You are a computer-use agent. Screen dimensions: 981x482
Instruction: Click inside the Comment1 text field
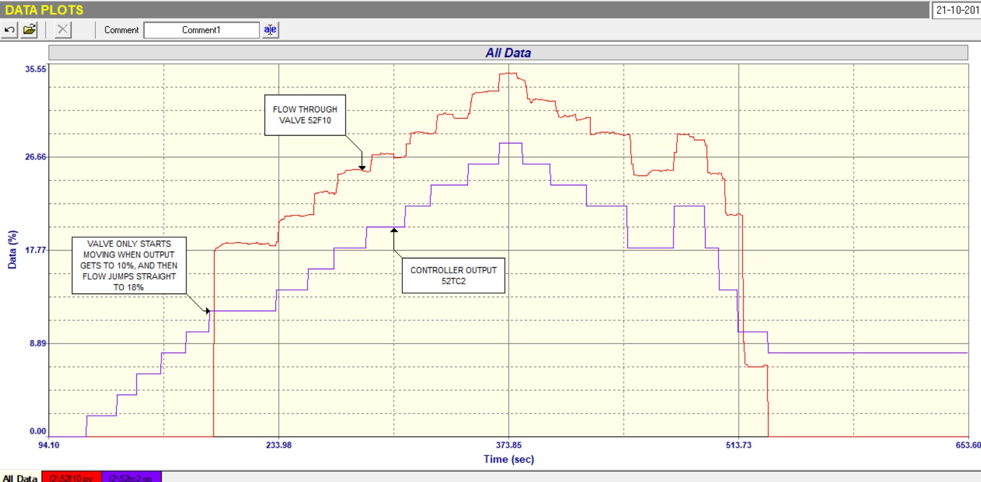pos(201,30)
